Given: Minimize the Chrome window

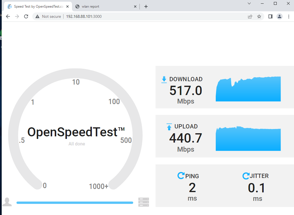Looking at the screenshot, I should pyautogui.click(x=262, y=3).
